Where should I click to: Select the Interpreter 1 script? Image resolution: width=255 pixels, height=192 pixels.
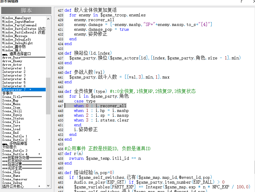click(x=14, y=68)
